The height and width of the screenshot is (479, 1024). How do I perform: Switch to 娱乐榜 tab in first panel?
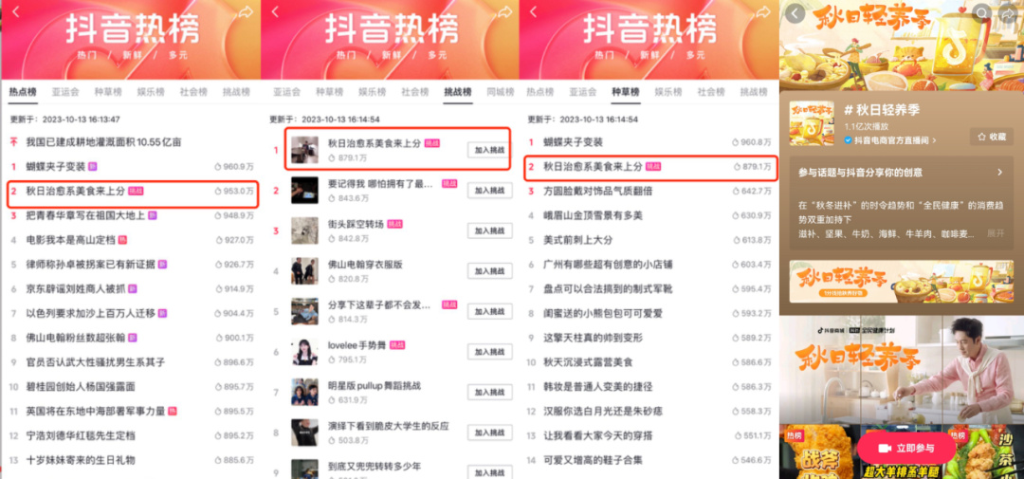pyautogui.click(x=150, y=92)
